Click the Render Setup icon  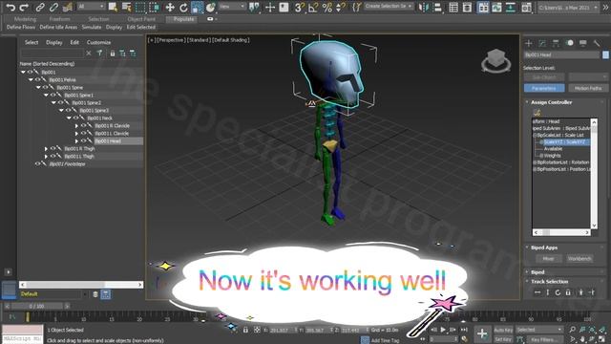point(526,7)
